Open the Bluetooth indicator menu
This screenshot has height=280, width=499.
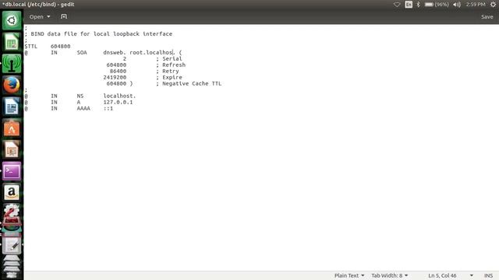coord(419,5)
